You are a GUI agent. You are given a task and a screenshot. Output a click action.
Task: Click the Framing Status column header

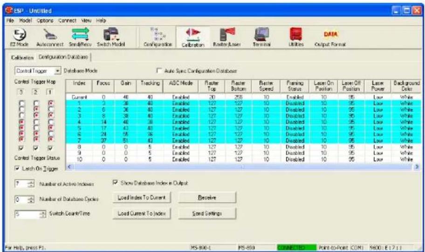tap(295, 86)
